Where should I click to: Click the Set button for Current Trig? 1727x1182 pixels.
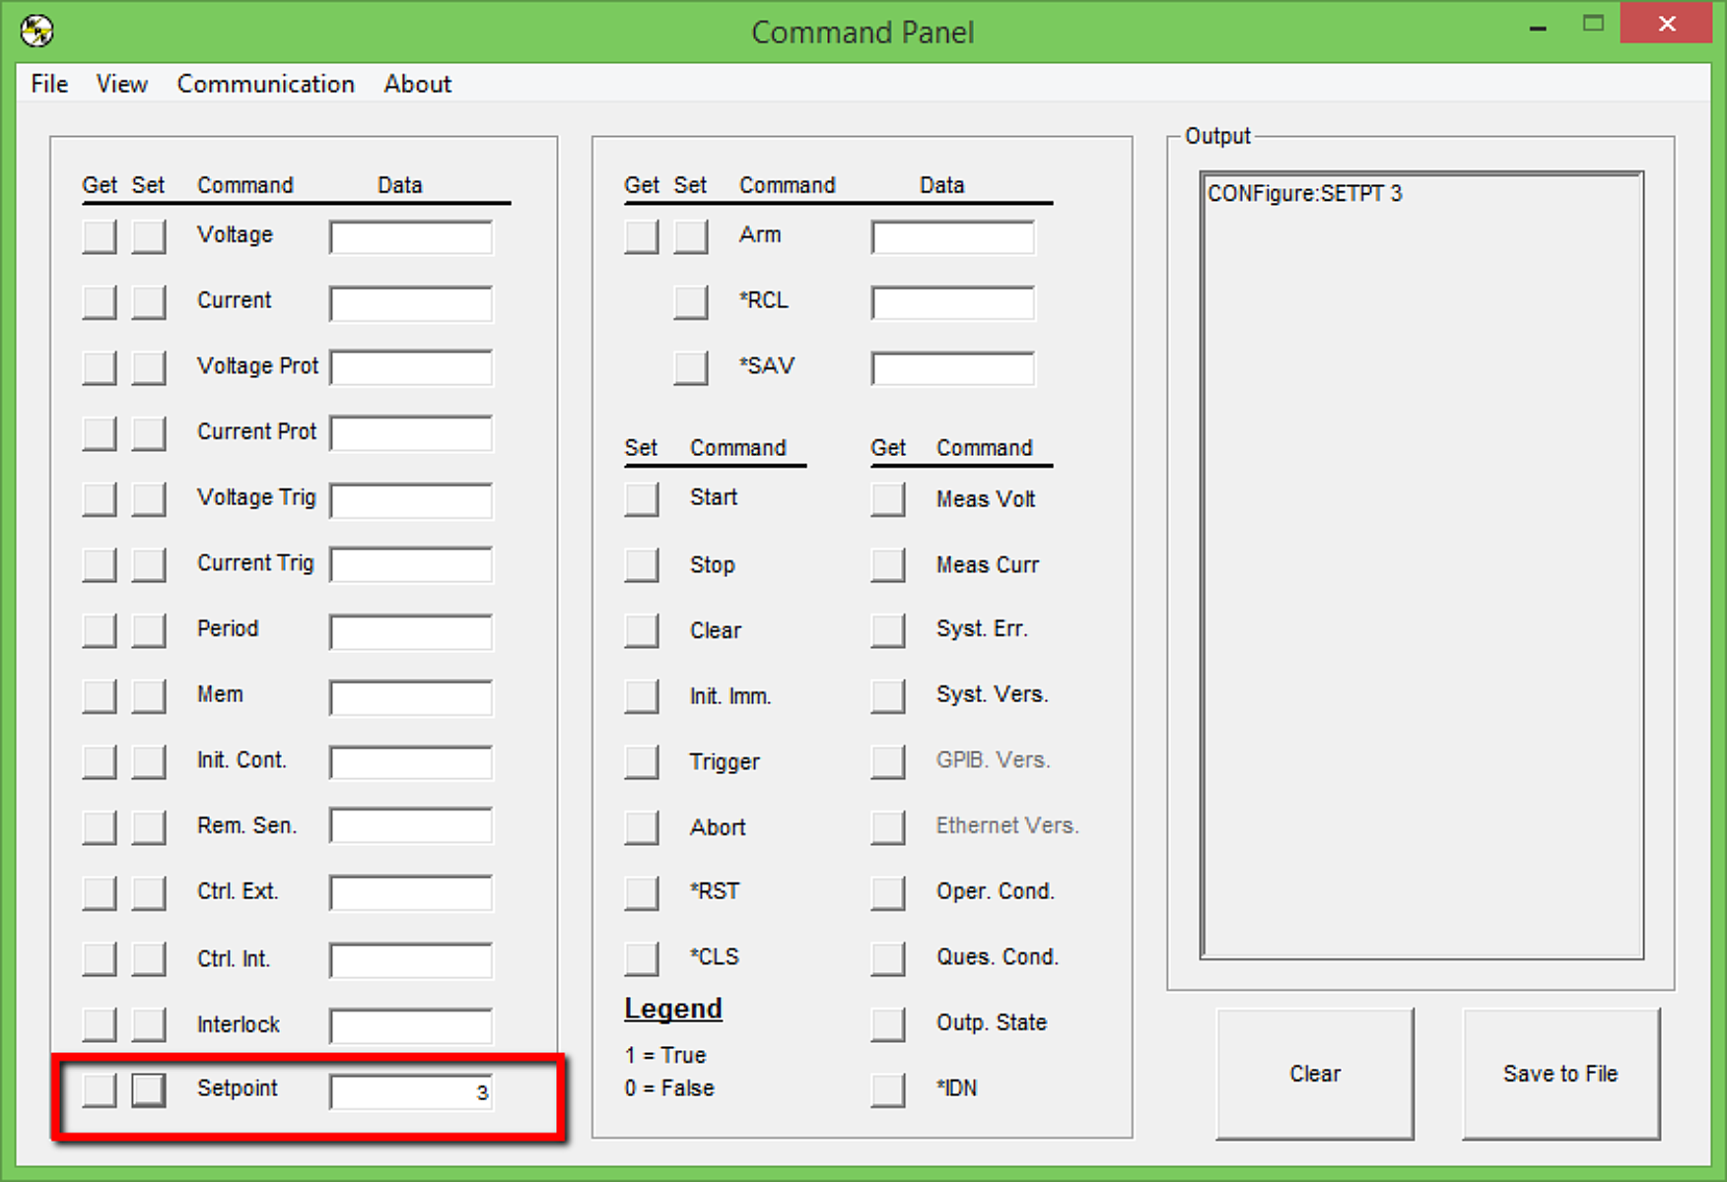pyautogui.click(x=149, y=564)
